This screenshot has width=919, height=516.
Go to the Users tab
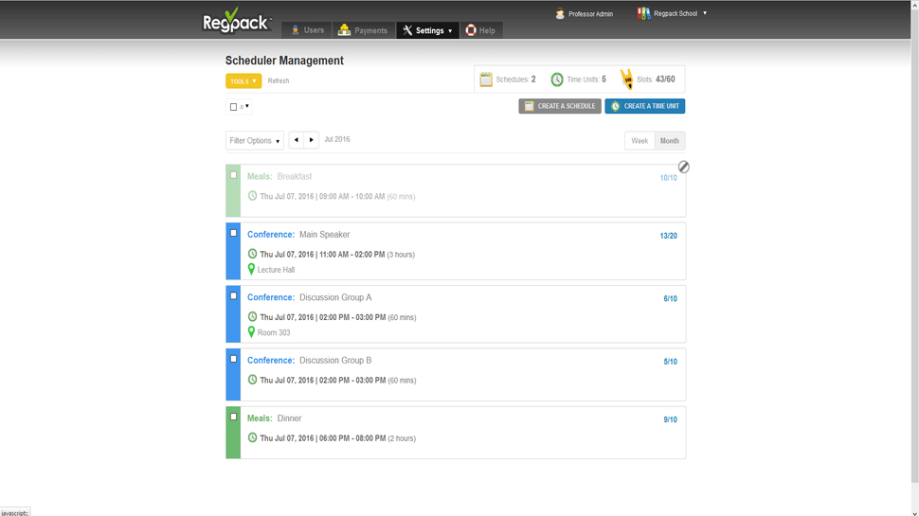(306, 30)
